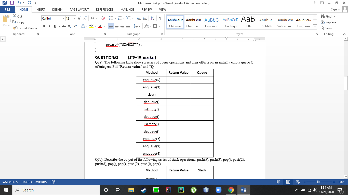This screenshot has width=348, height=195.
Task: Toggle italic formatting
Action: pos(49,26)
